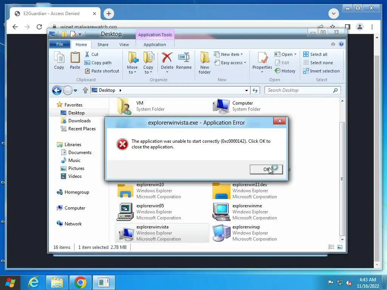Select the Cut scissors command
Screen dimensions: 387x290
point(91,54)
